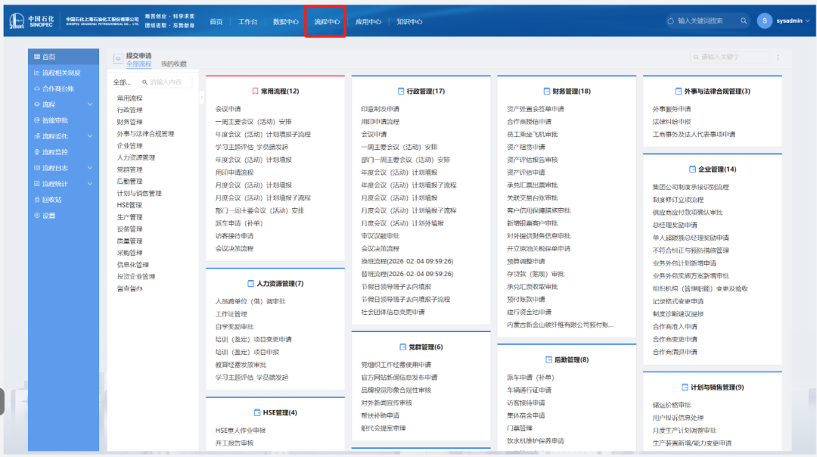
Task: Click the 设置 gear icon in sidebar
Action: tap(36, 216)
